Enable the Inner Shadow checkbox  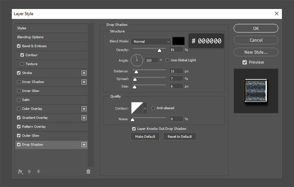(x=19, y=82)
